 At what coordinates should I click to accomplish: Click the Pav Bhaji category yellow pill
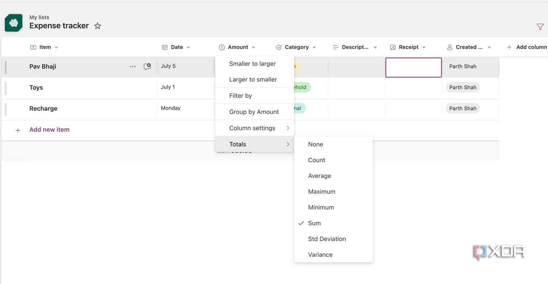click(x=297, y=66)
